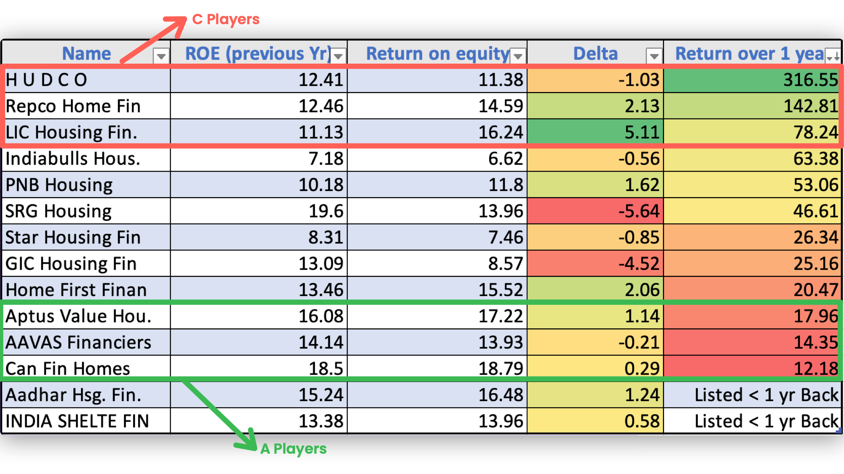
Task: Select SRG Housing's -5.64 delta cell
Action: (595, 211)
